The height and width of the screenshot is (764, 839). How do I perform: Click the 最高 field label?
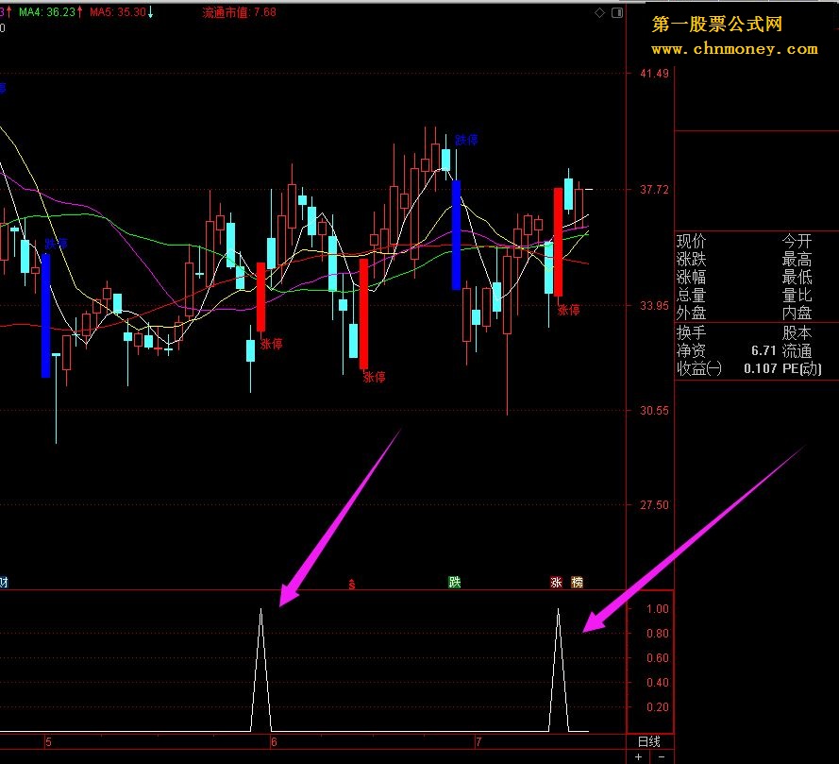pyautogui.click(x=797, y=260)
